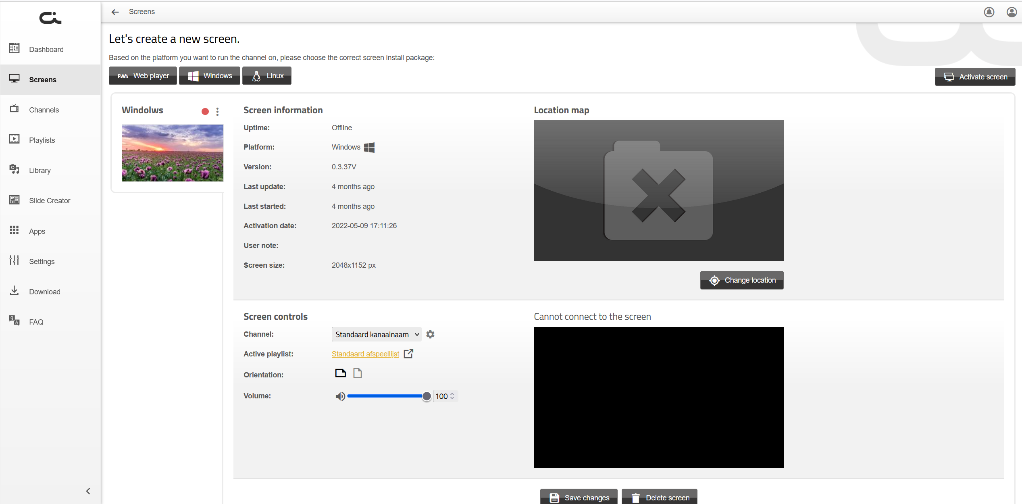Click the Change location button
This screenshot has width=1022, height=504.
(x=742, y=280)
